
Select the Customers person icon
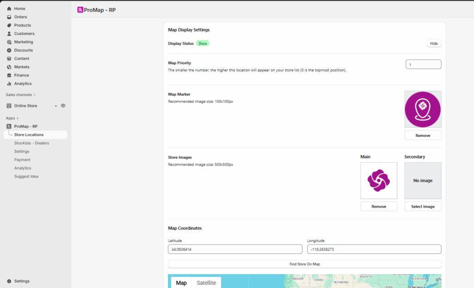tap(9, 34)
